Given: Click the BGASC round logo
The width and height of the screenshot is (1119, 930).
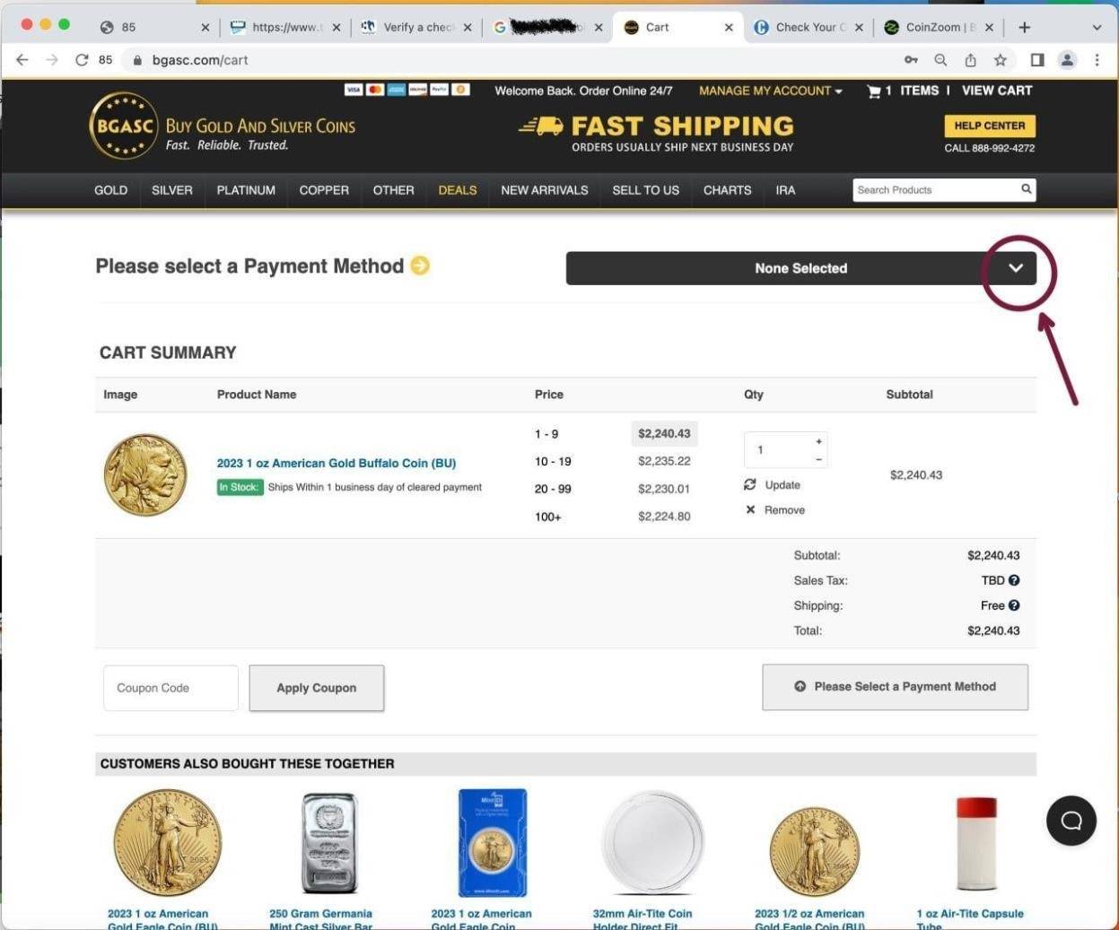Looking at the screenshot, I should coord(124,126).
